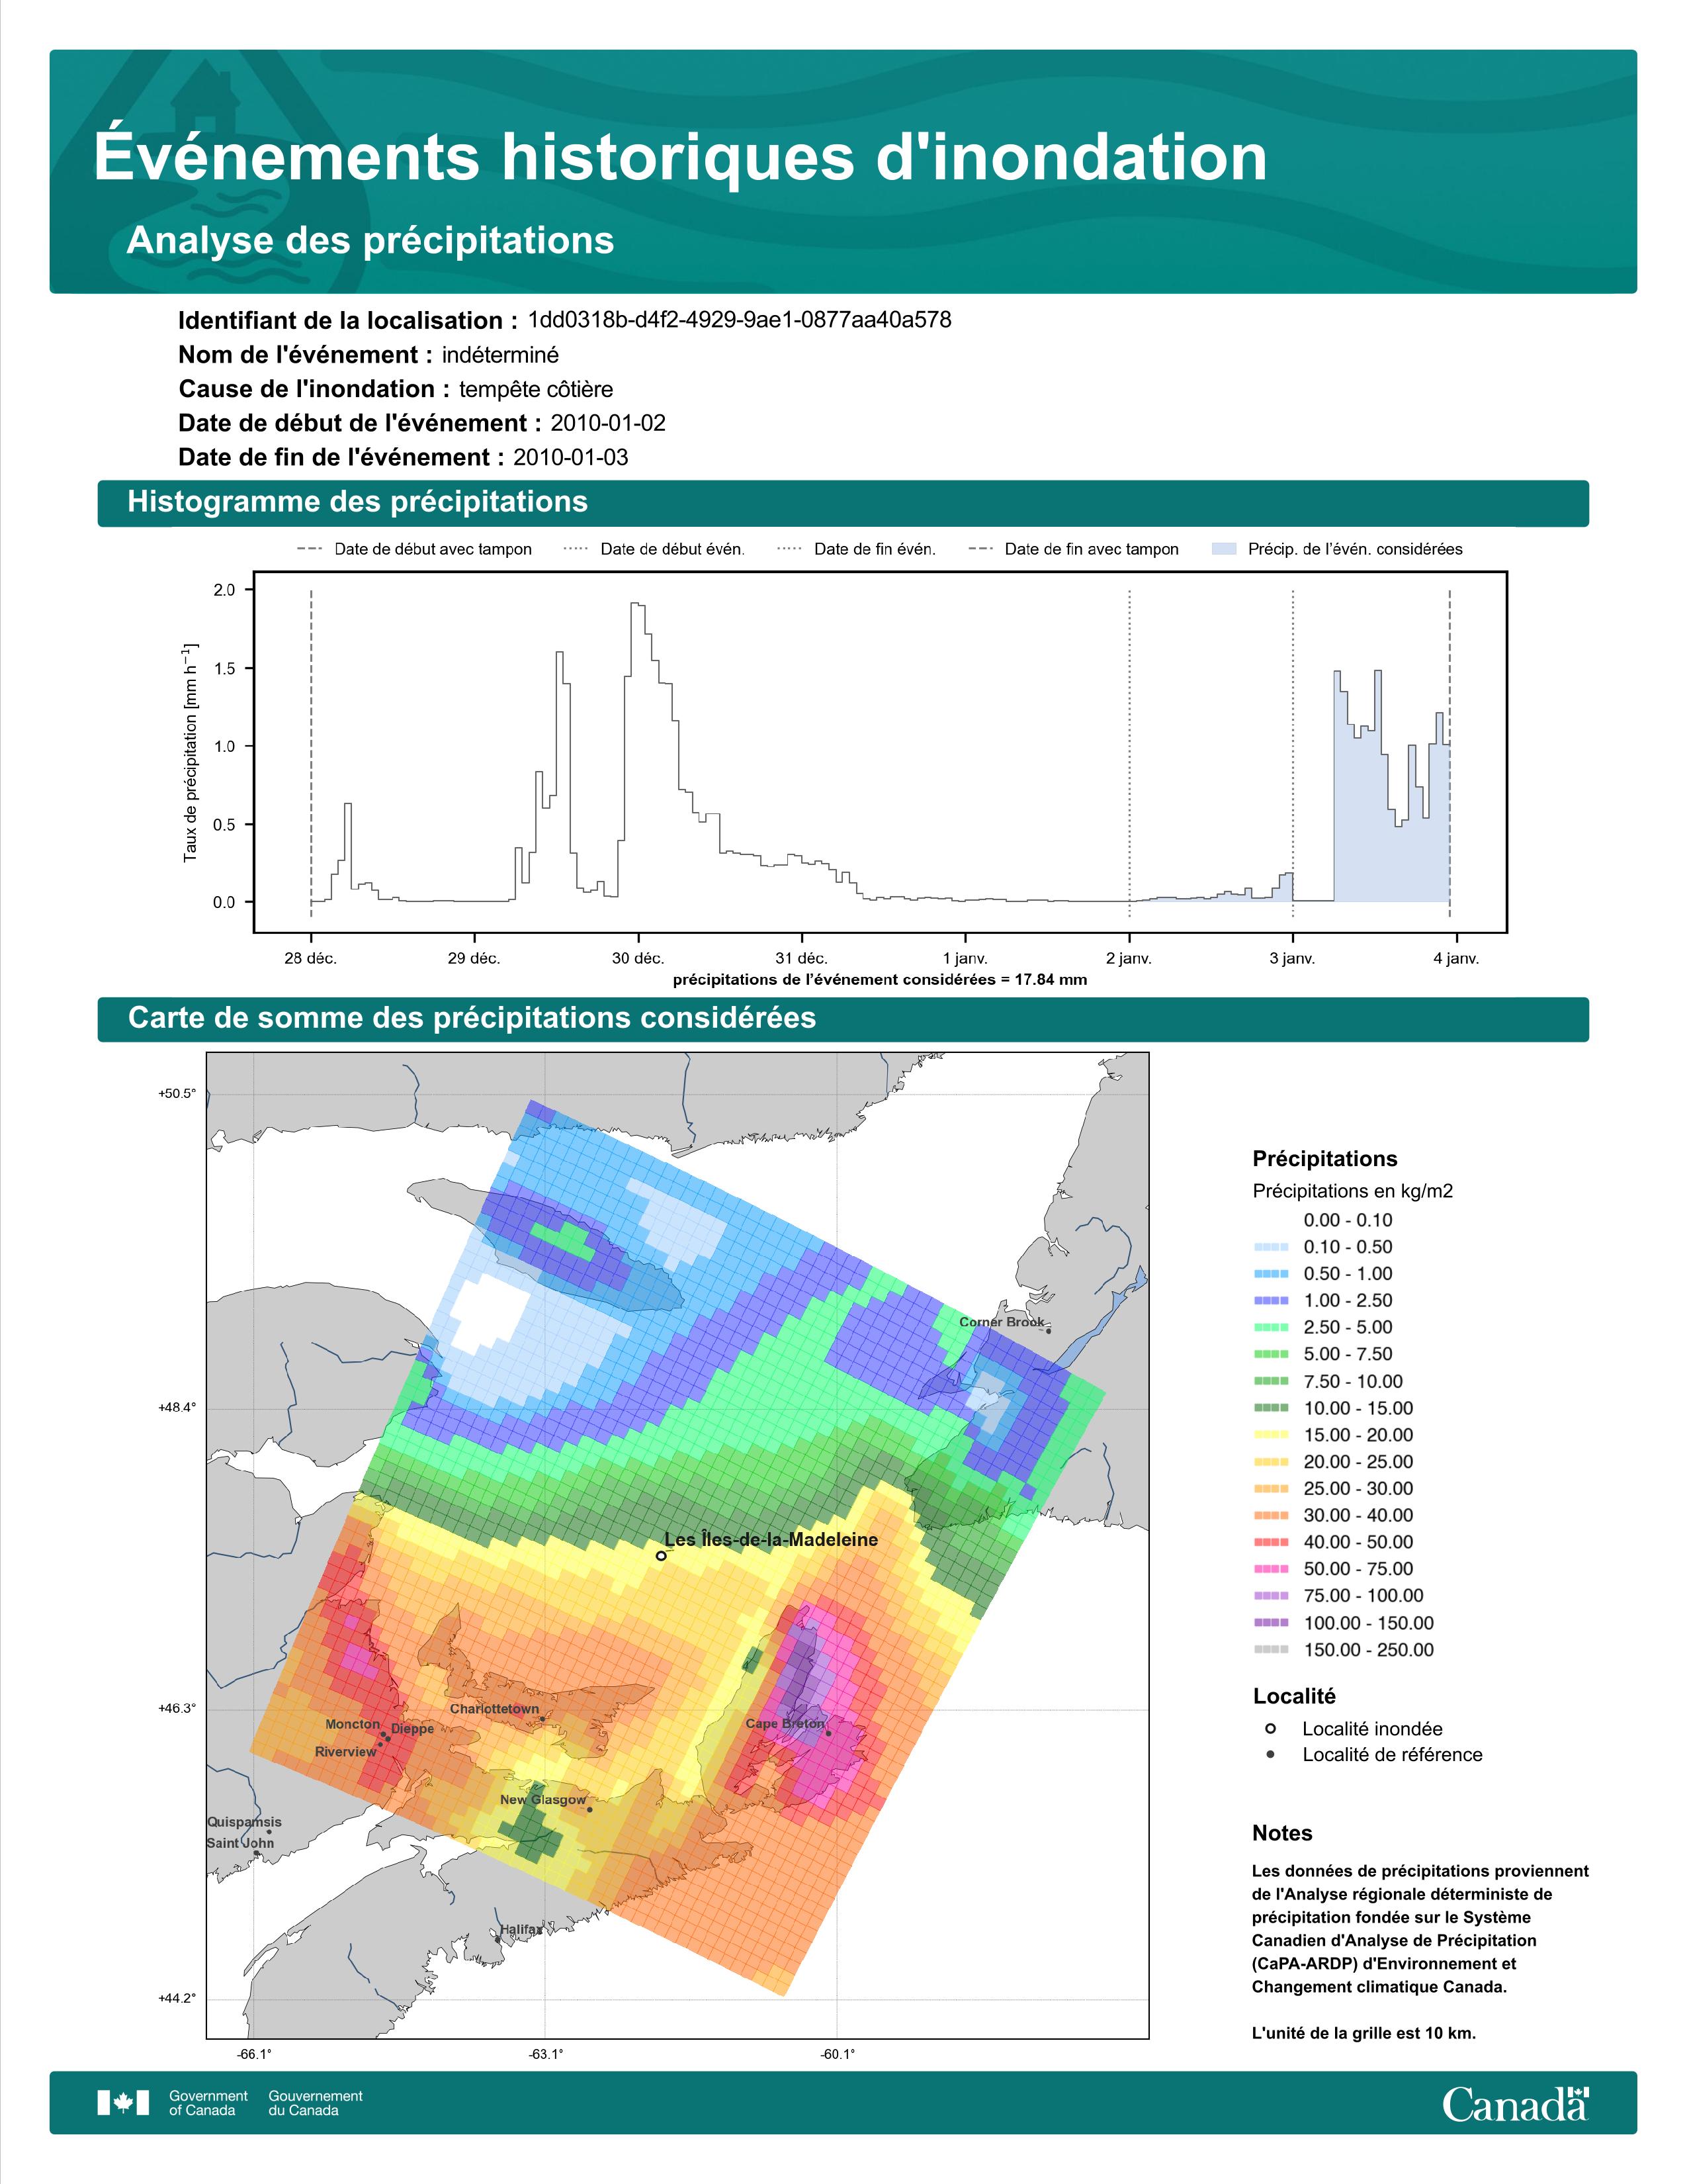The width and height of the screenshot is (1687, 2184).
Task: Click the Moncton label on the map
Action: coord(353,1724)
